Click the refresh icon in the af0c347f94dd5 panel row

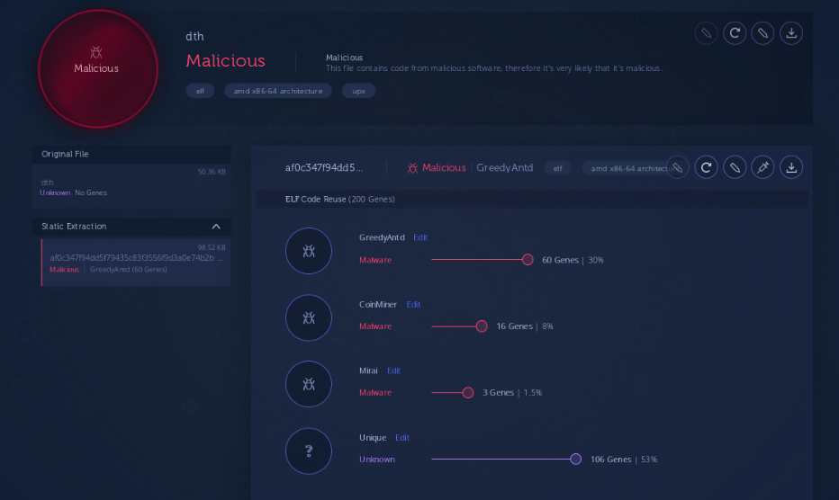pyautogui.click(x=707, y=167)
